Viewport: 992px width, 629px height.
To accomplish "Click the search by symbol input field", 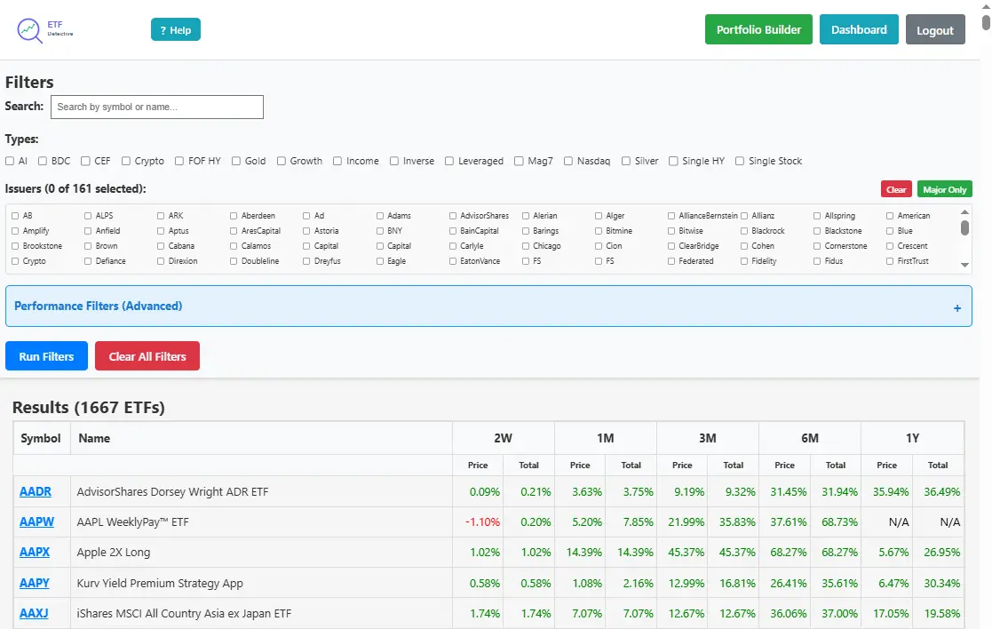I will coord(156,107).
